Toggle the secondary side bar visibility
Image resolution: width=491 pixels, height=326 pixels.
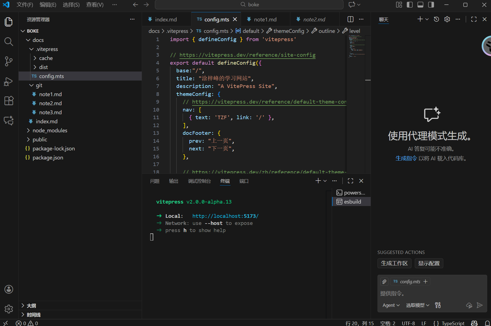(431, 5)
